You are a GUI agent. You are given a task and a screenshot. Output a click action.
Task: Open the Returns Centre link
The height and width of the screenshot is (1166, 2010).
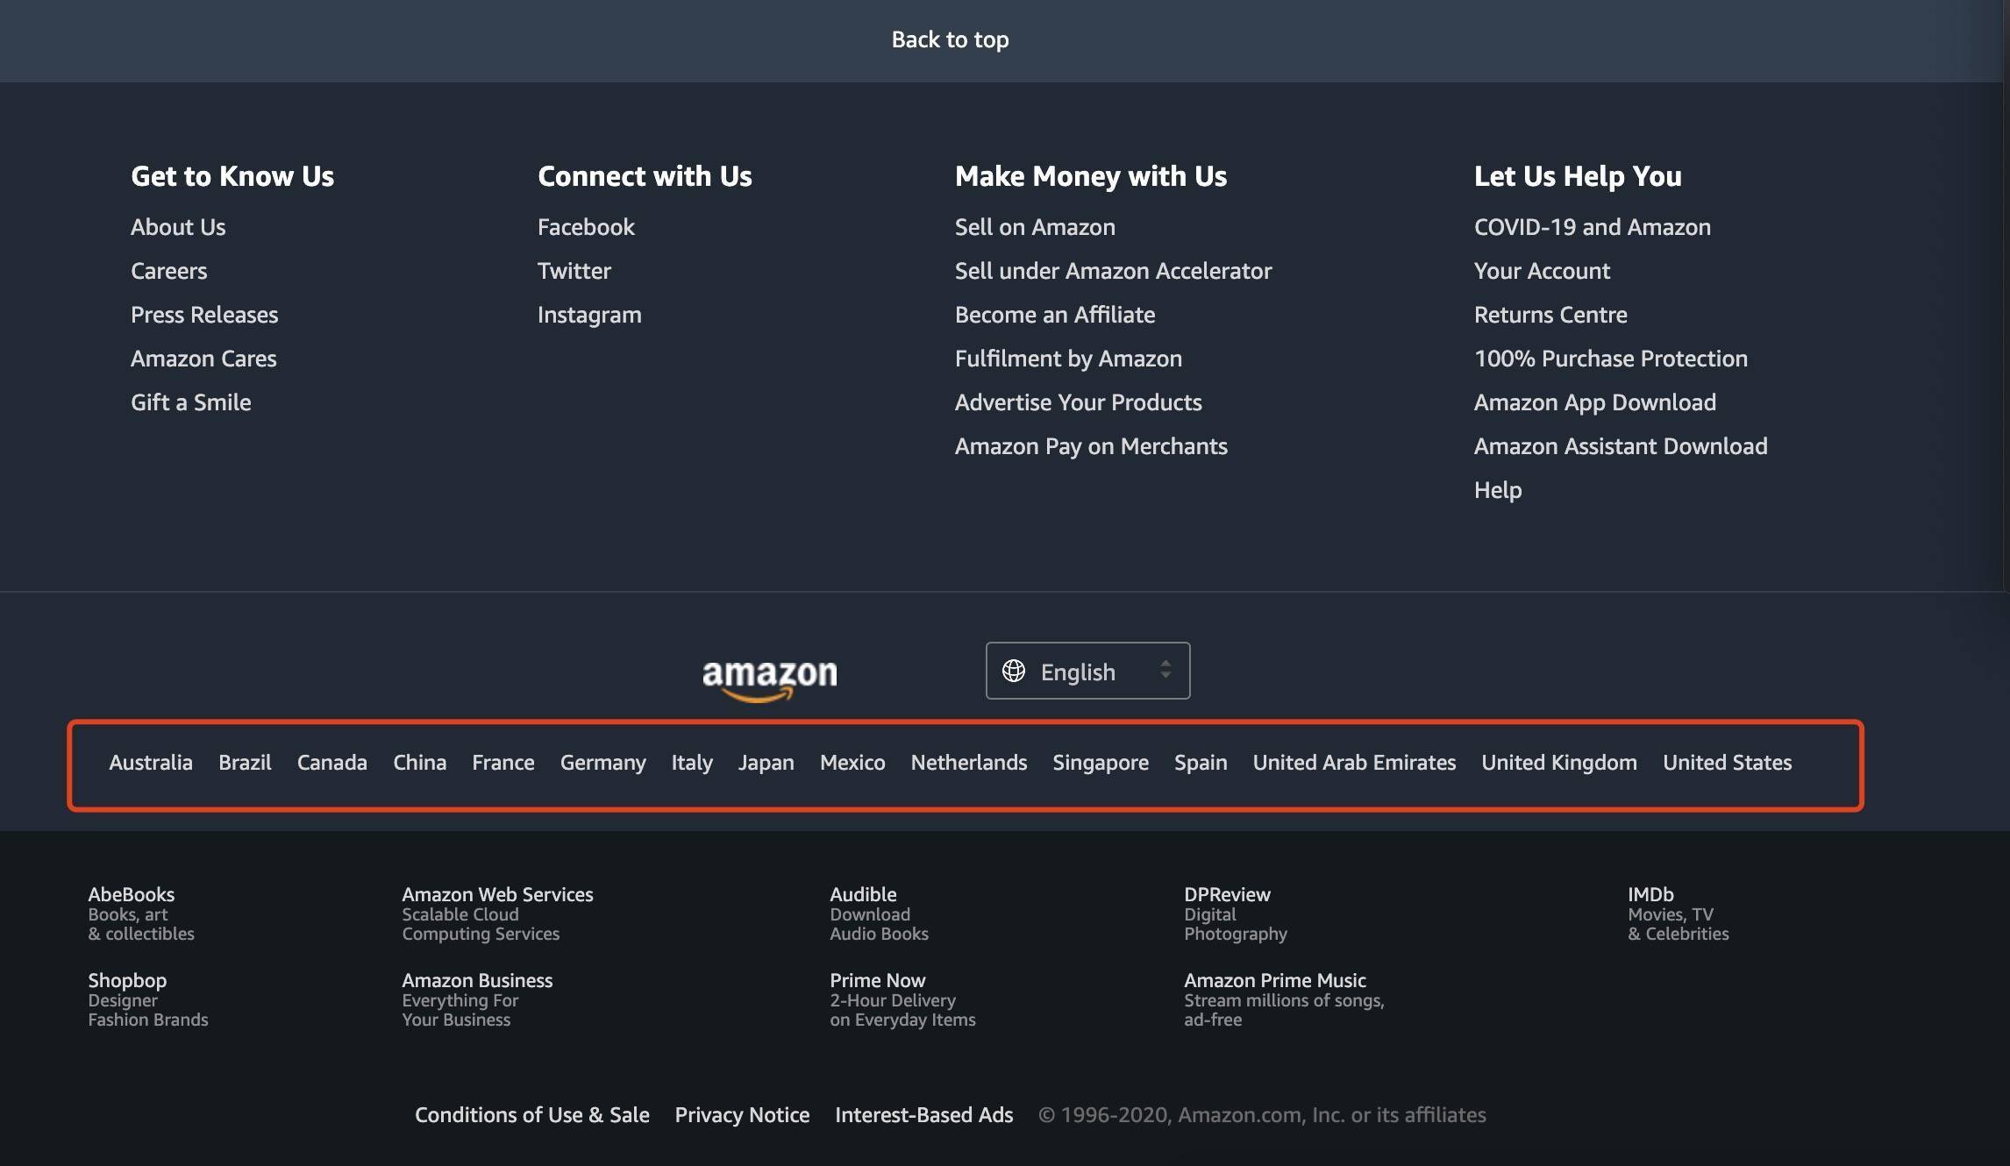tap(1550, 315)
